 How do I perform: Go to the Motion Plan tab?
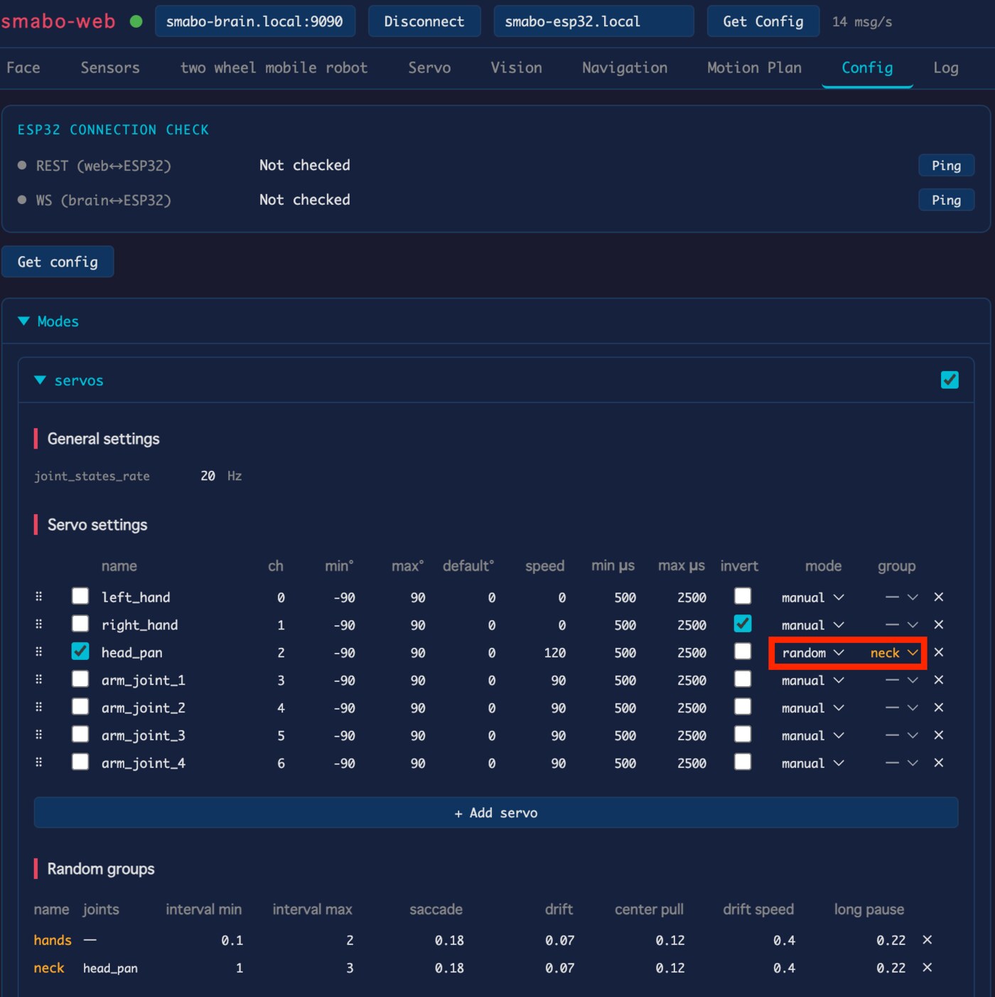pyautogui.click(x=754, y=68)
